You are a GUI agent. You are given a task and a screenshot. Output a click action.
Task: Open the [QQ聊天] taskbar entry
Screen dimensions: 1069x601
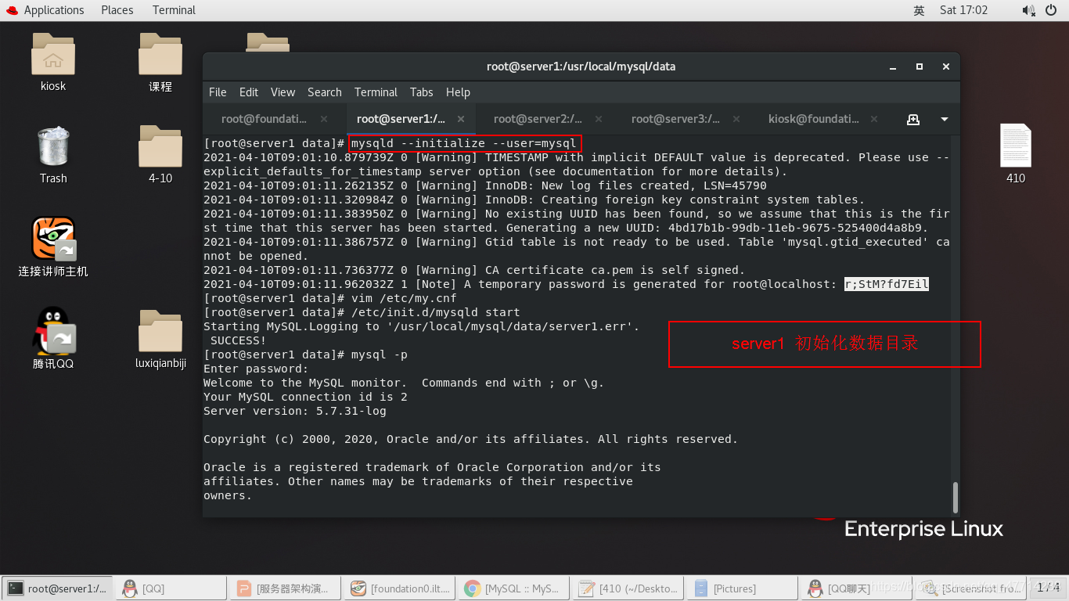click(x=856, y=588)
